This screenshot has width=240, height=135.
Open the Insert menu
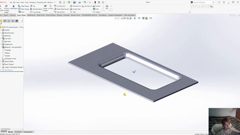22,3
